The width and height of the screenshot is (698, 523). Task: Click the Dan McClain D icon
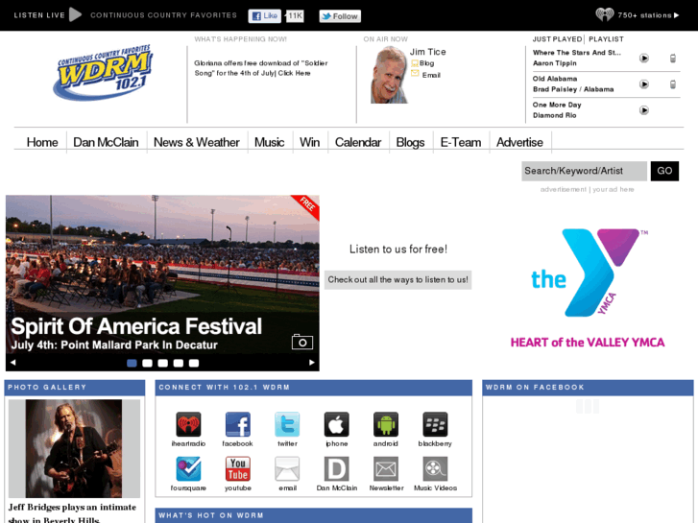[337, 468]
